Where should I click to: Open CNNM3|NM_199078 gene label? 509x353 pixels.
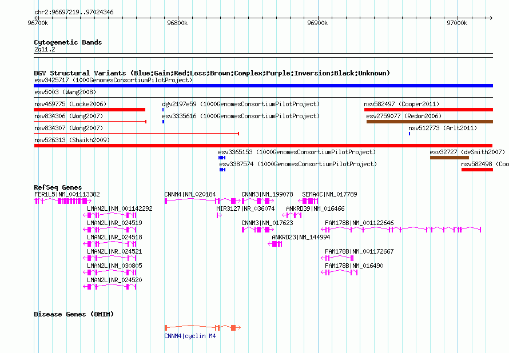click(x=267, y=194)
